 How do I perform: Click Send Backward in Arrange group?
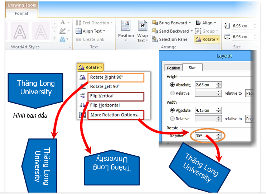(172, 31)
